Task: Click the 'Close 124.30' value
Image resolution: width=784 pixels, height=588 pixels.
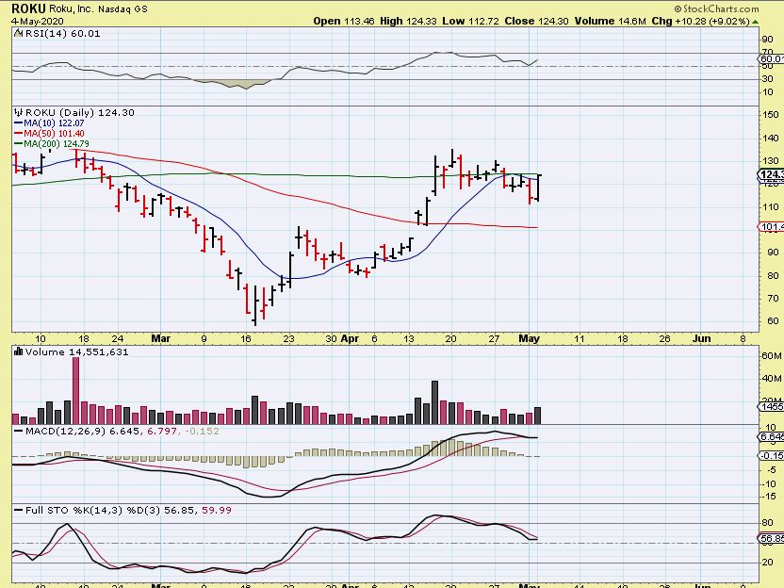Action: point(536,21)
